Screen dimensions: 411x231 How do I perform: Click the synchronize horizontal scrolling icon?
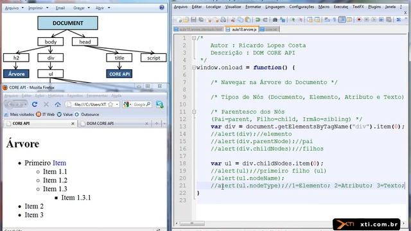tap(317, 20)
